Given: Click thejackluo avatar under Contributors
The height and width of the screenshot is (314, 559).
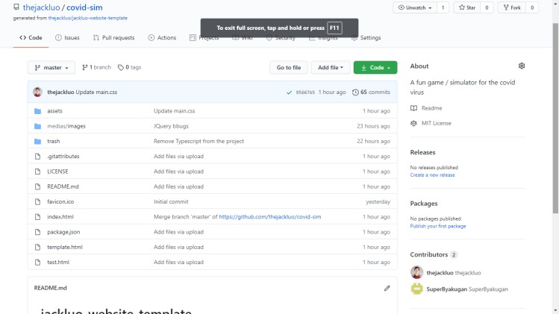Looking at the screenshot, I should (416, 273).
